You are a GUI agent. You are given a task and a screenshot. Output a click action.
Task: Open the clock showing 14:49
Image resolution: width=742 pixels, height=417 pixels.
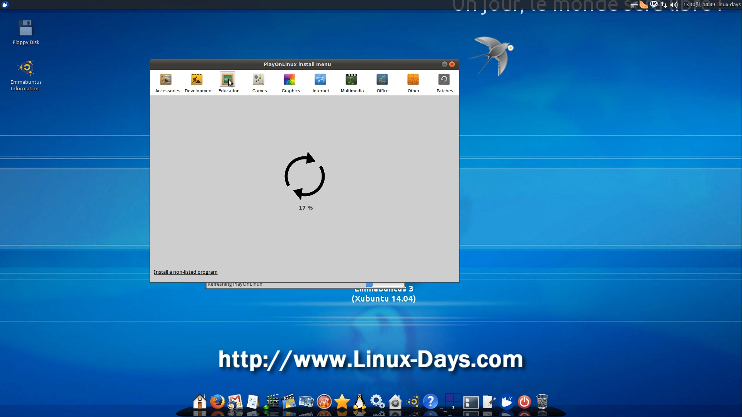pyautogui.click(x=699, y=5)
